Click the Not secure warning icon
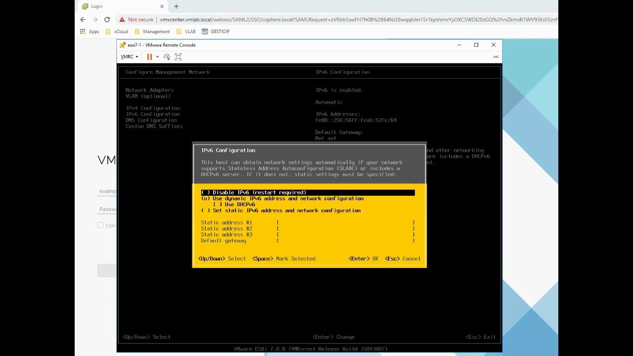 (x=122, y=20)
